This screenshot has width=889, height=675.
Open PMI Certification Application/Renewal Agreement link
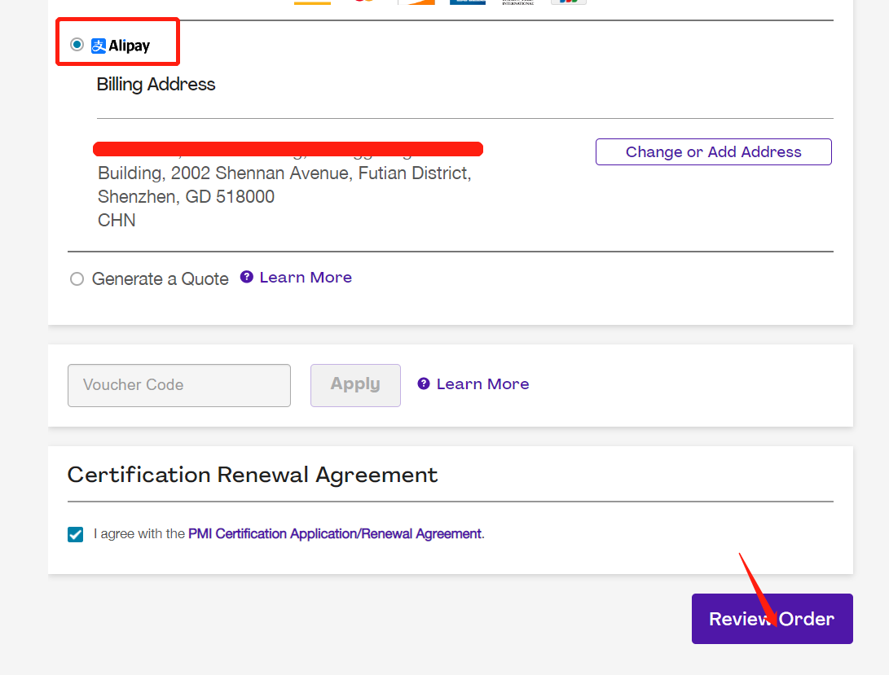(x=335, y=534)
